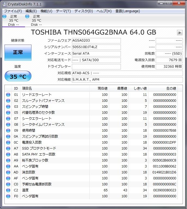Screen dimensions: 187x209
Task: Open the 言語(Language) menu
Action: coord(128,11)
